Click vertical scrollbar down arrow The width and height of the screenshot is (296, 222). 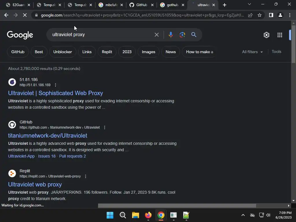[293, 201]
